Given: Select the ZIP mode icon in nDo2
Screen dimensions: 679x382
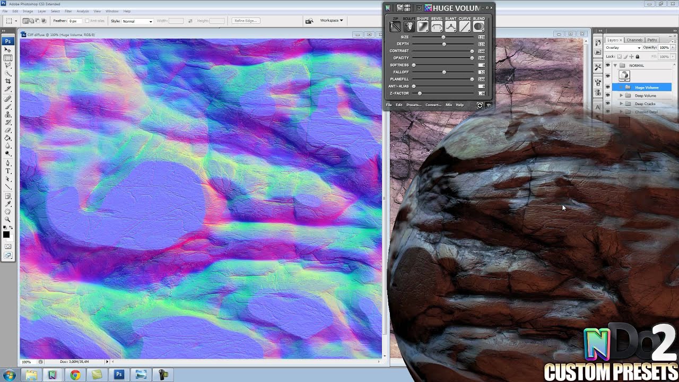Looking at the screenshot, I should click(395, 27).
